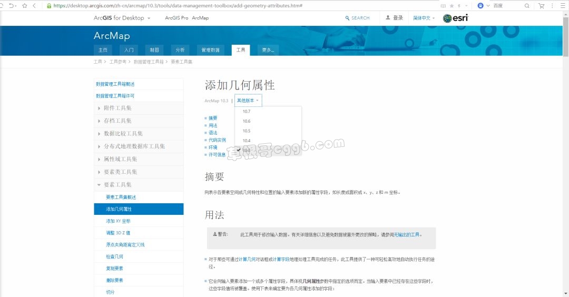Collapse the 要素工具集 tree node

[x=99, y=185]
